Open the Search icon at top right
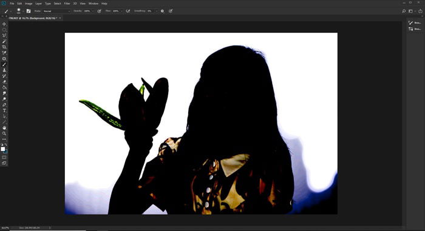The width and height of the screenshot is (425, 231). (x=404, y=11)
